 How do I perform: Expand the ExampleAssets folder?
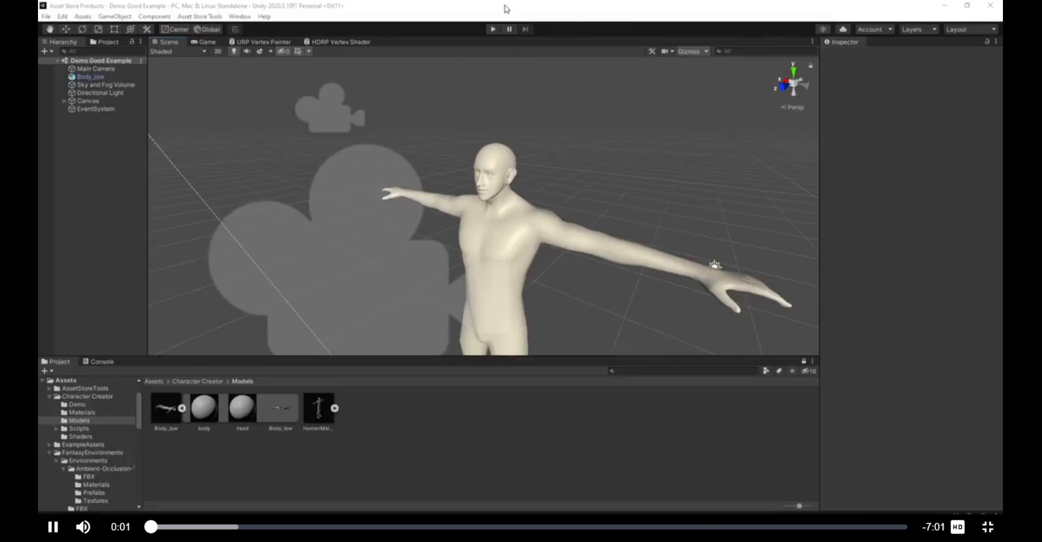(49, 444)
